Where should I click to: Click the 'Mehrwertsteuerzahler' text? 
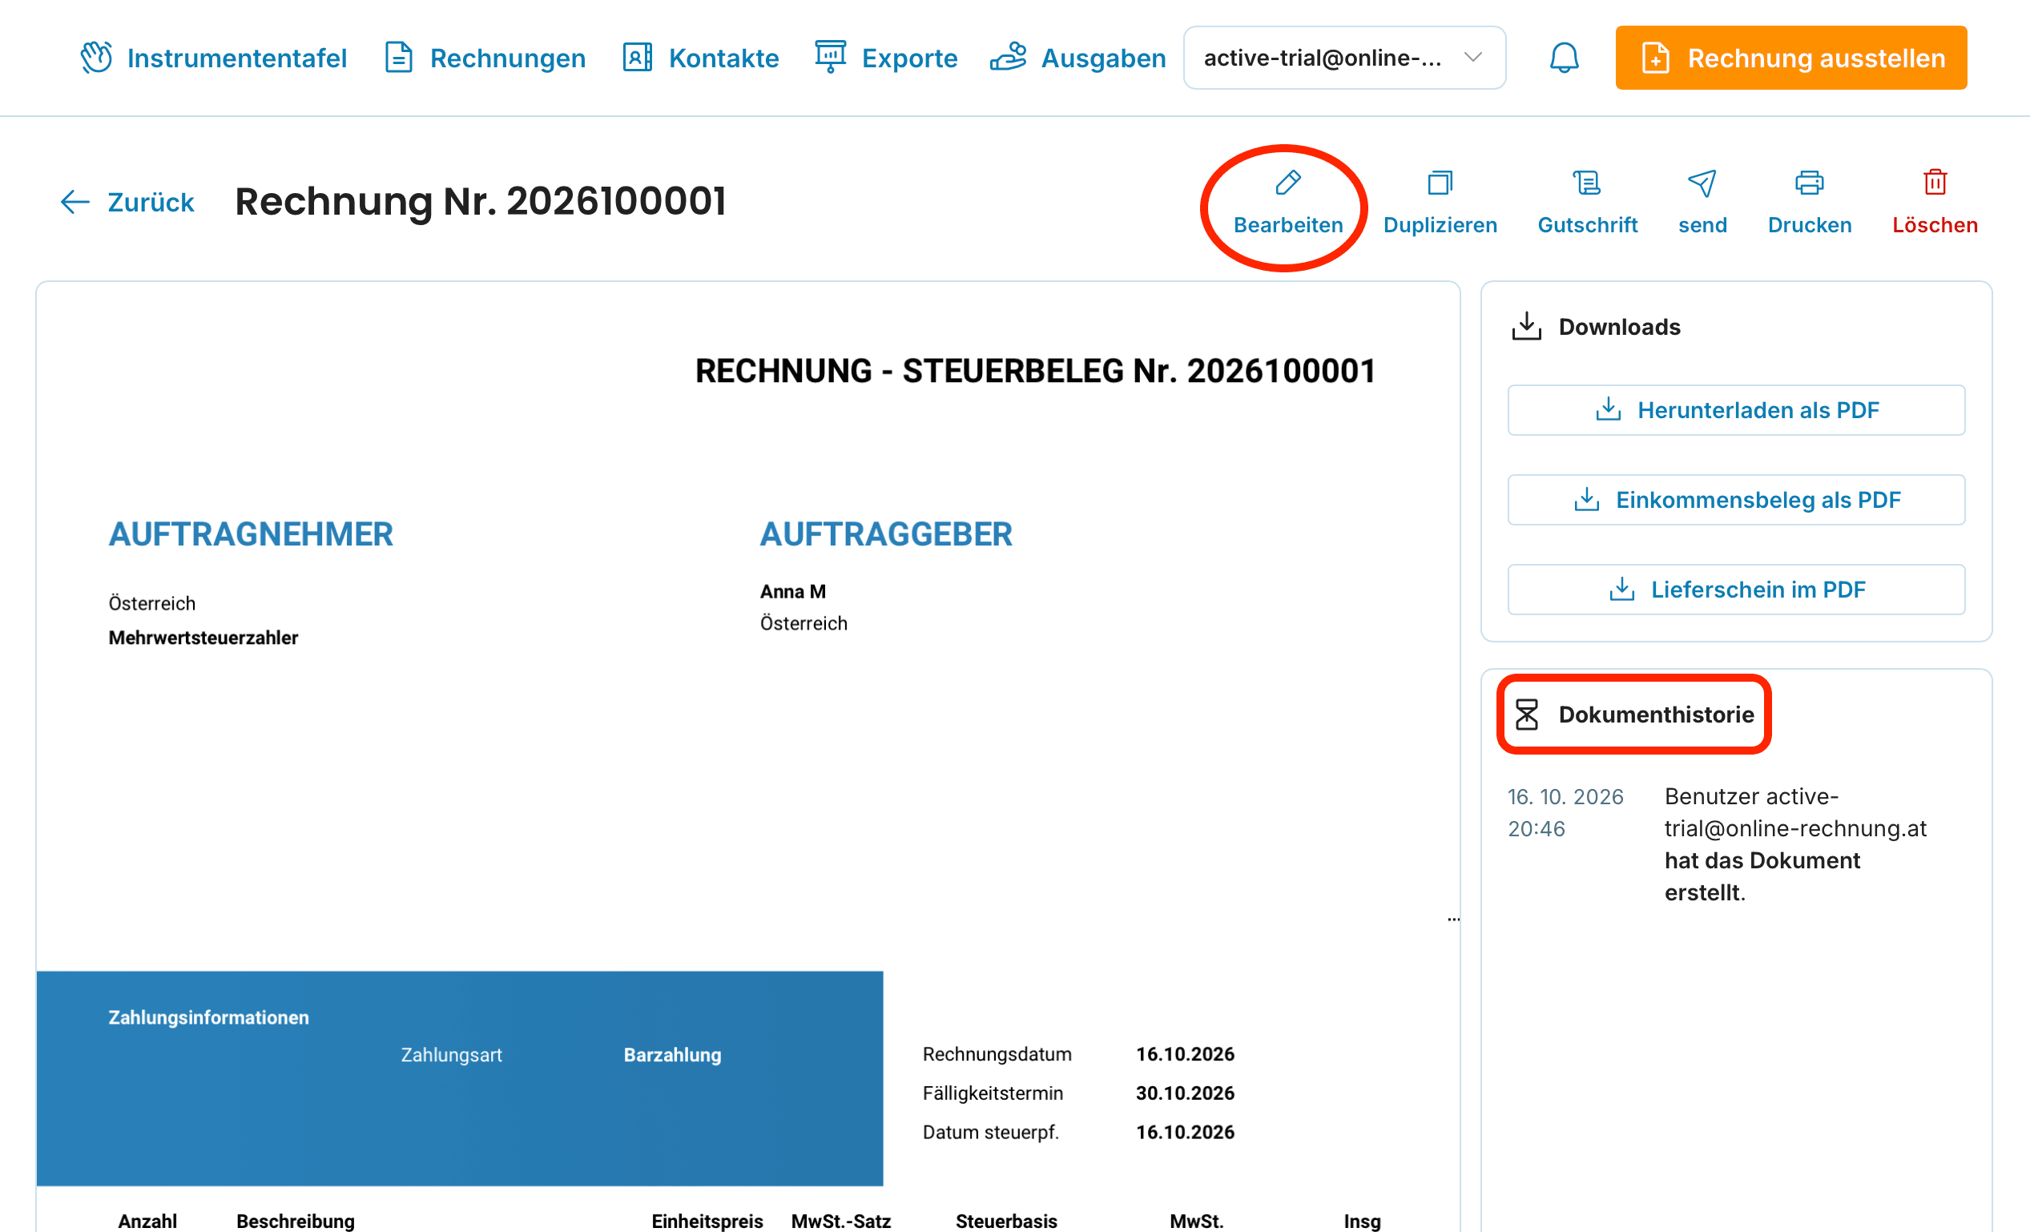(x=203, y=638)
